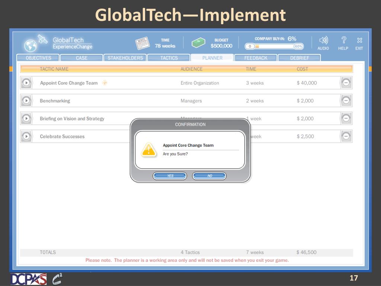
Task: Go to the Tactics tab
Action: 169,58
